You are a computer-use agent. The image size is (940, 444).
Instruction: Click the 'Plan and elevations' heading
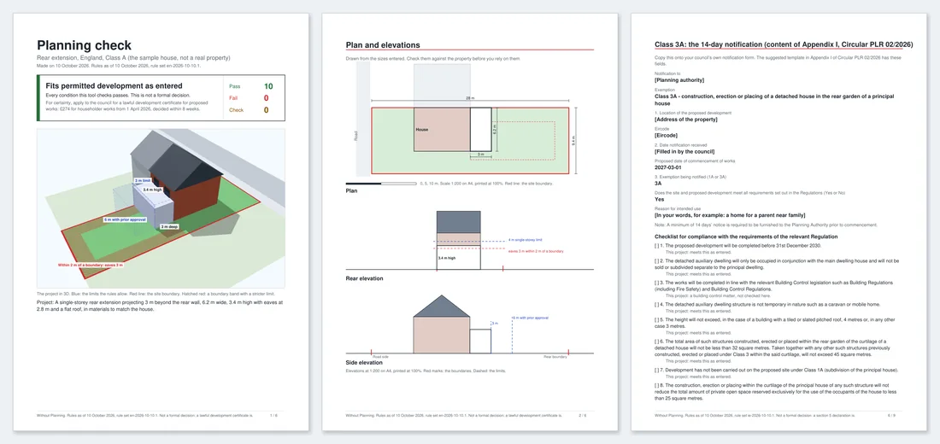(383, 45)
